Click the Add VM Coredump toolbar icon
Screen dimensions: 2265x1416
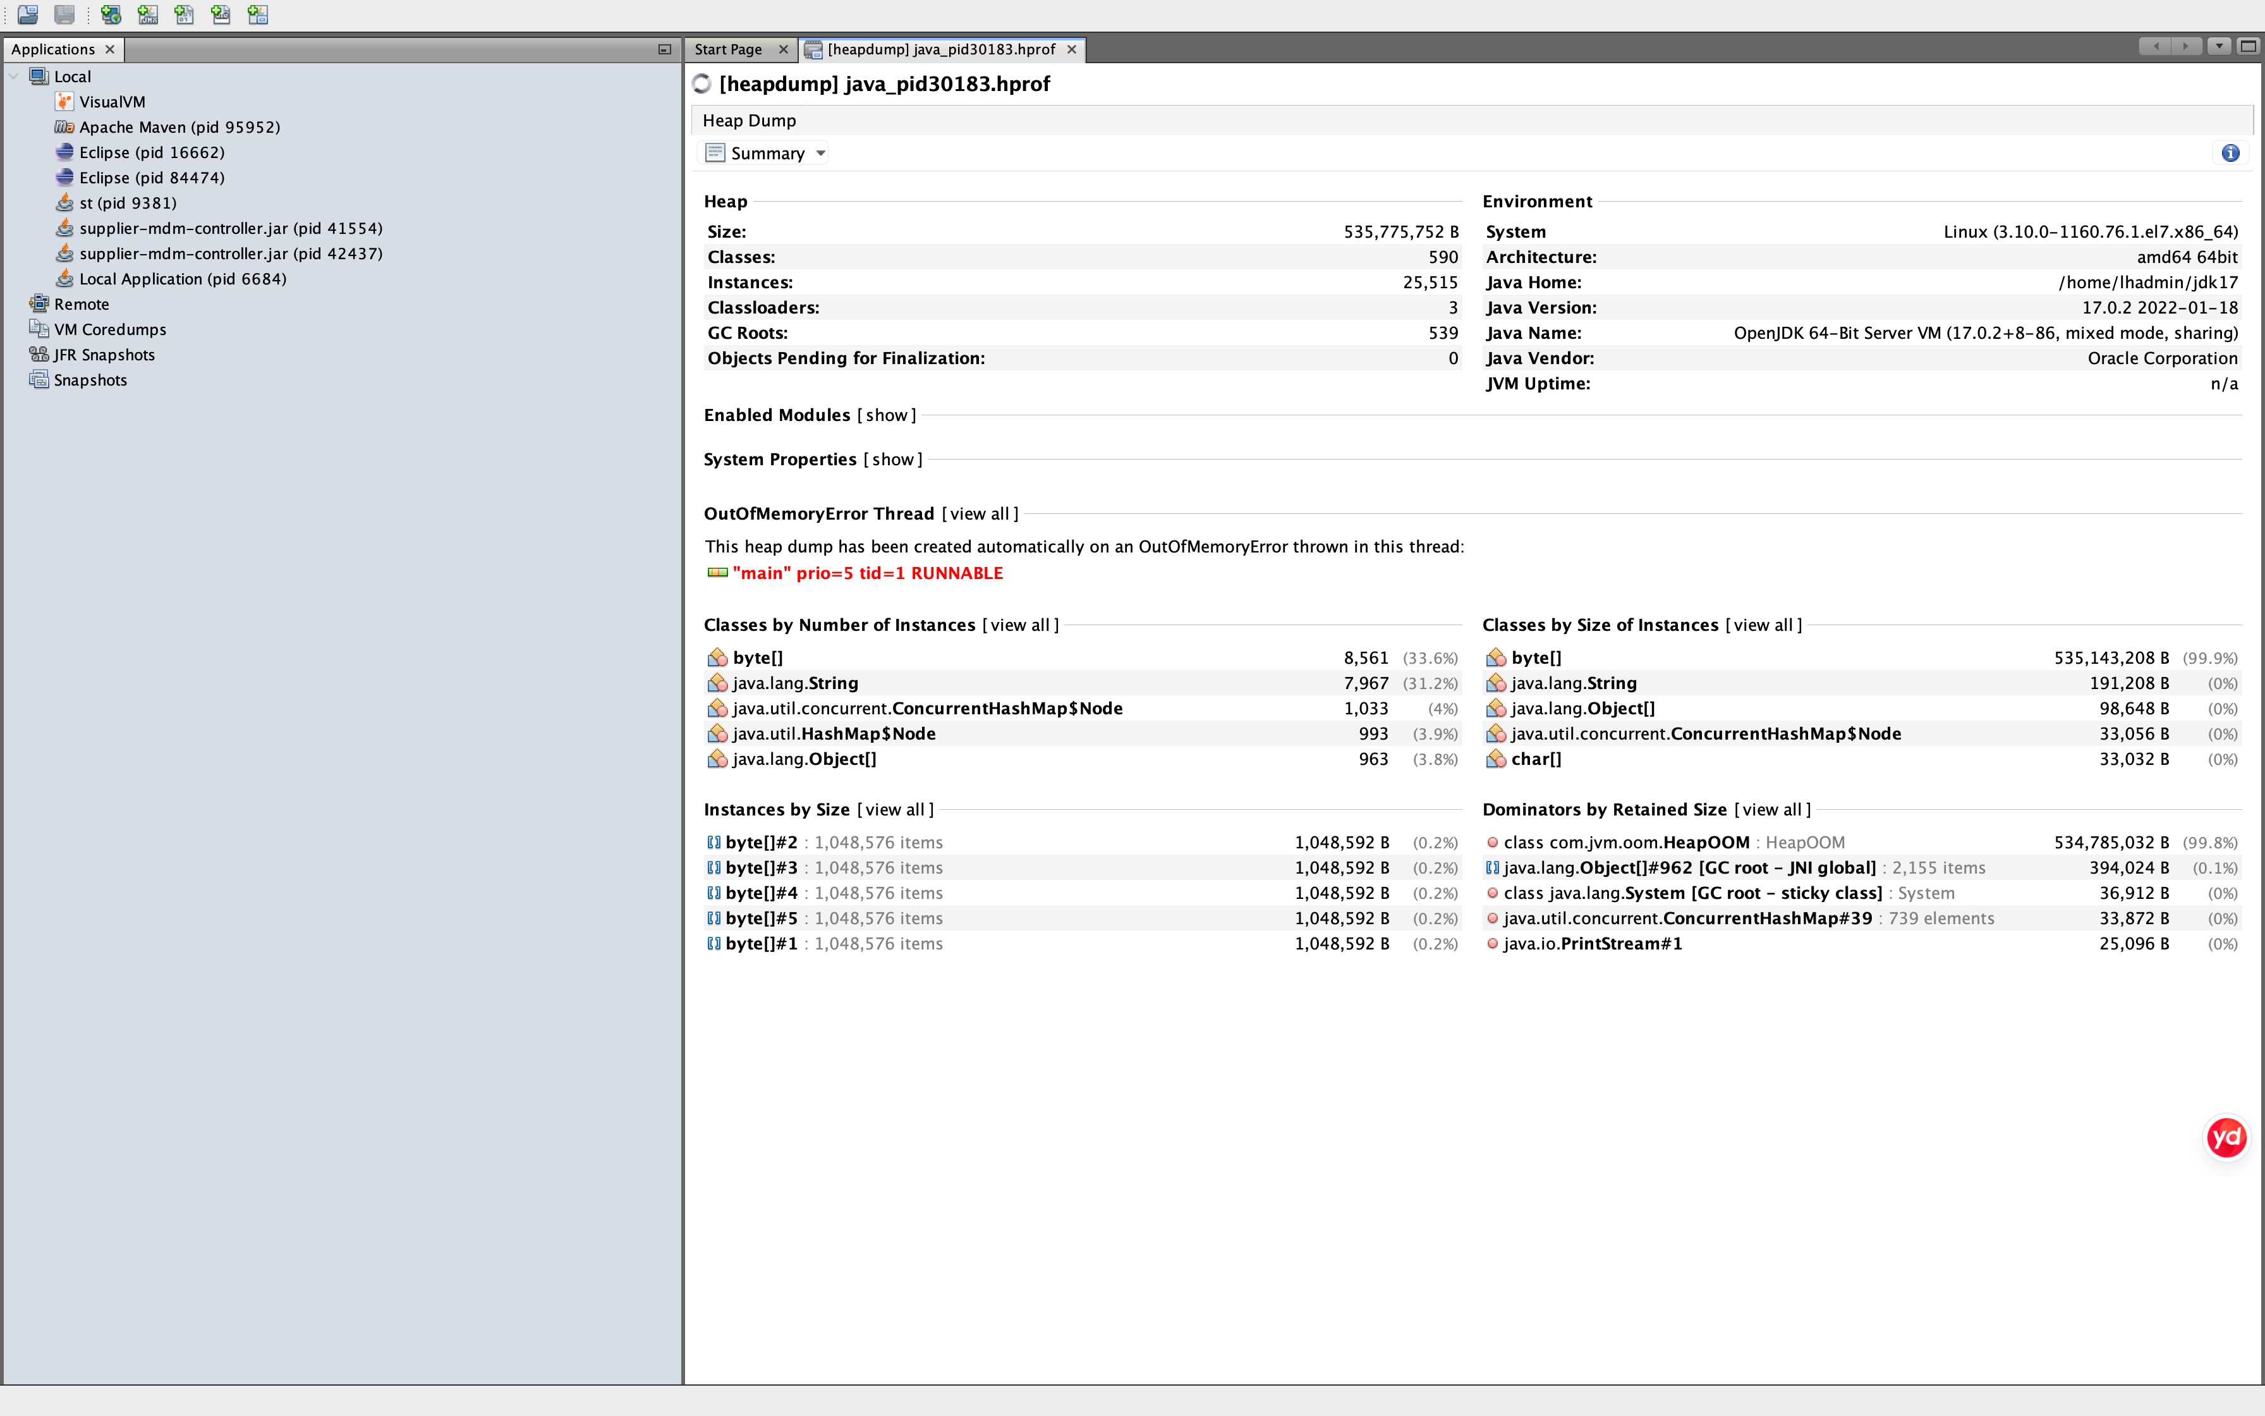185,15
